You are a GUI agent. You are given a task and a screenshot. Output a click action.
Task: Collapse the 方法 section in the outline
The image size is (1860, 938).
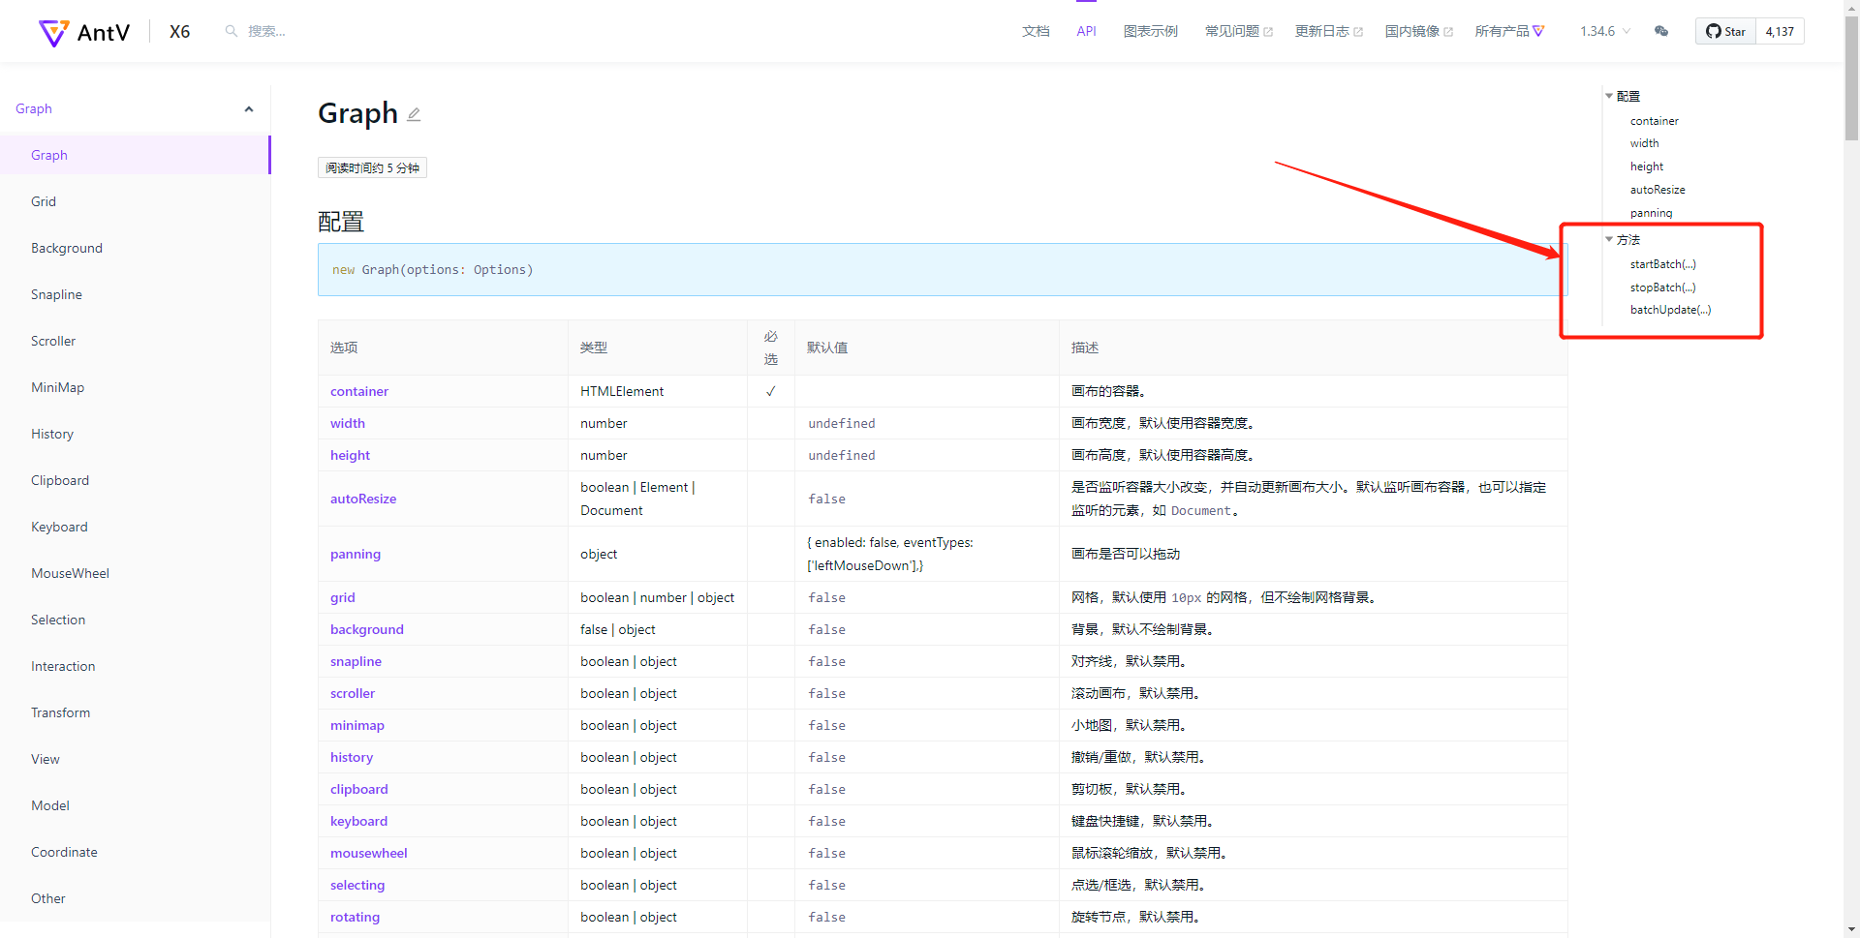pyautogui.click(x=1609, y=239)
